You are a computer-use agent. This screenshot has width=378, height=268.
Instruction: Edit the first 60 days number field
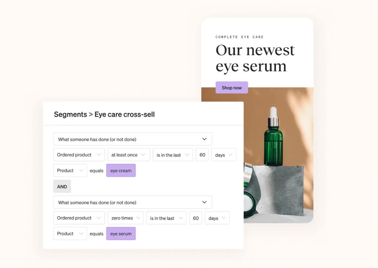point(202,155)
